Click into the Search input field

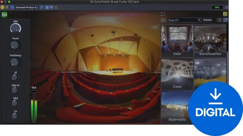pyautogui.click(x=184, y=20)
